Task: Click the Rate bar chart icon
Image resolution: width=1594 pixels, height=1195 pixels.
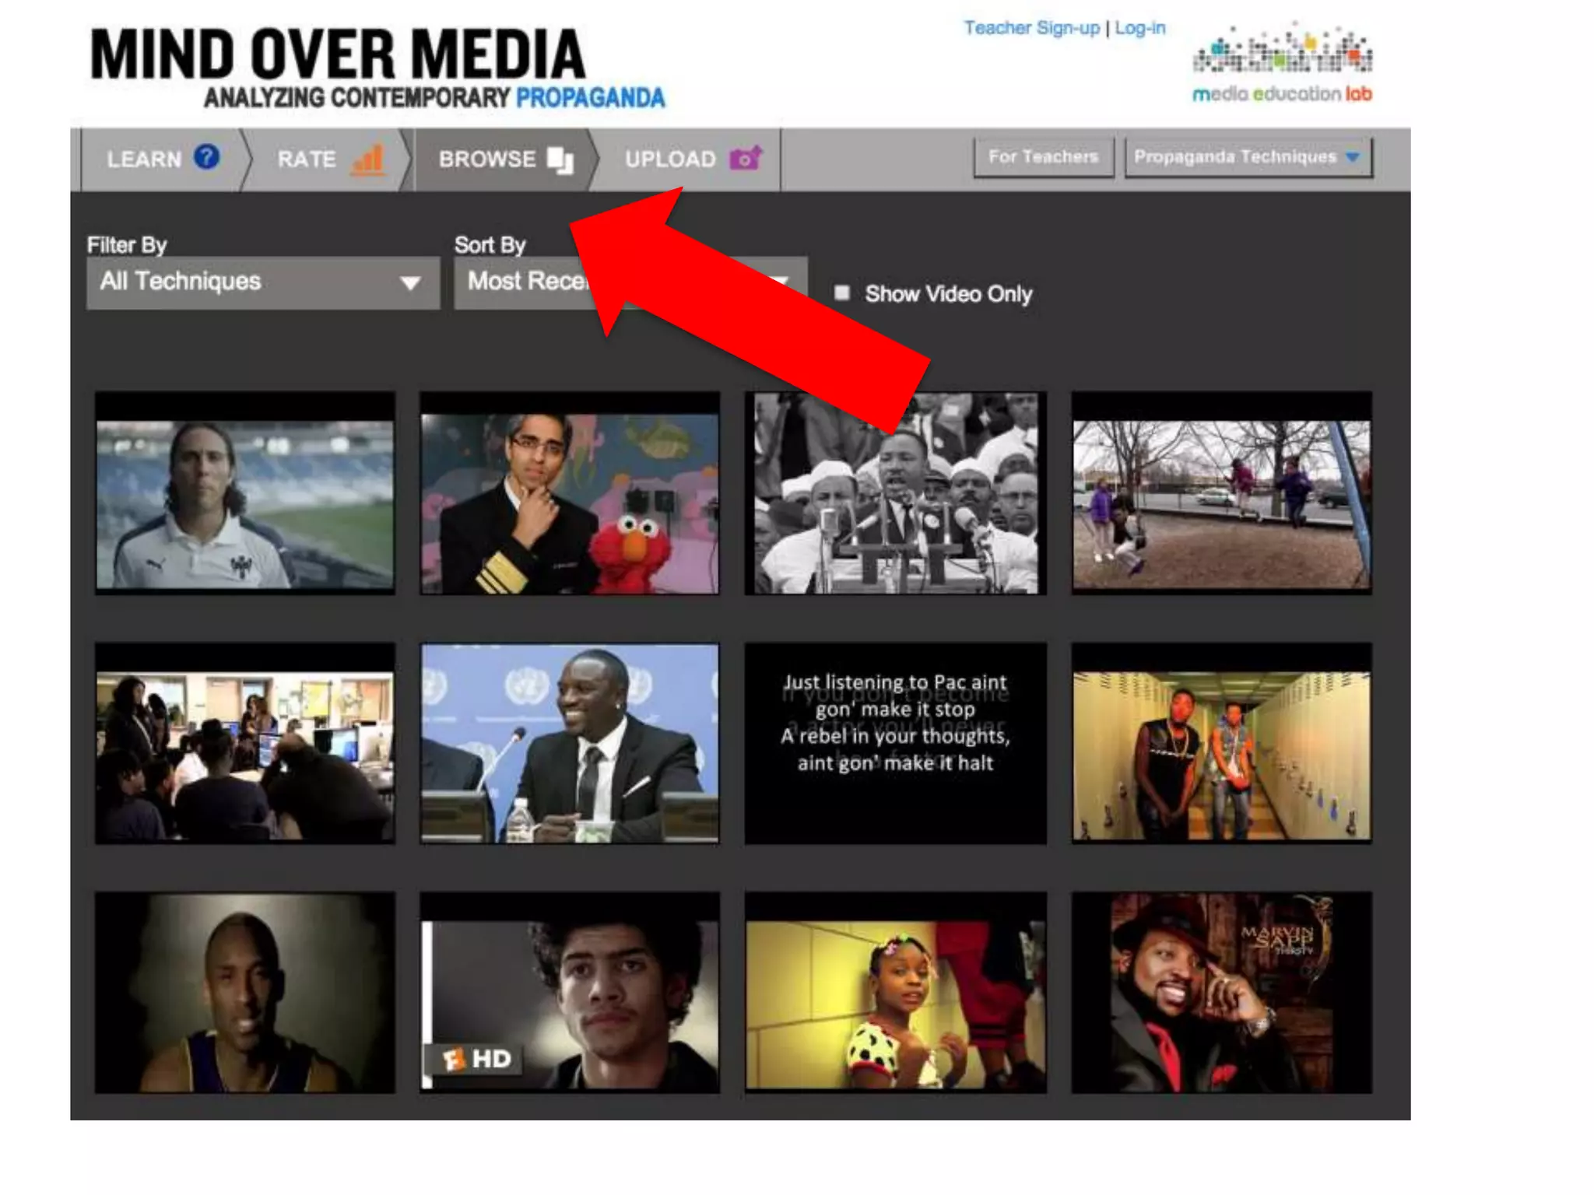Action: [x=368, y=159]
